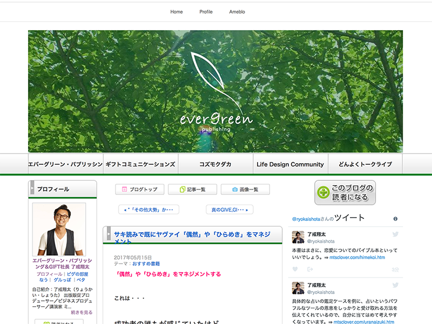Click the arrow icon beside プロフィール heading

click(32, 188)
